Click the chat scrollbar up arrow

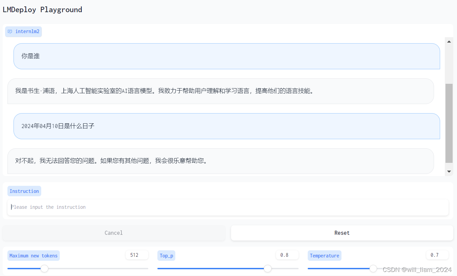pyautogui.click(x=449, y=42)
